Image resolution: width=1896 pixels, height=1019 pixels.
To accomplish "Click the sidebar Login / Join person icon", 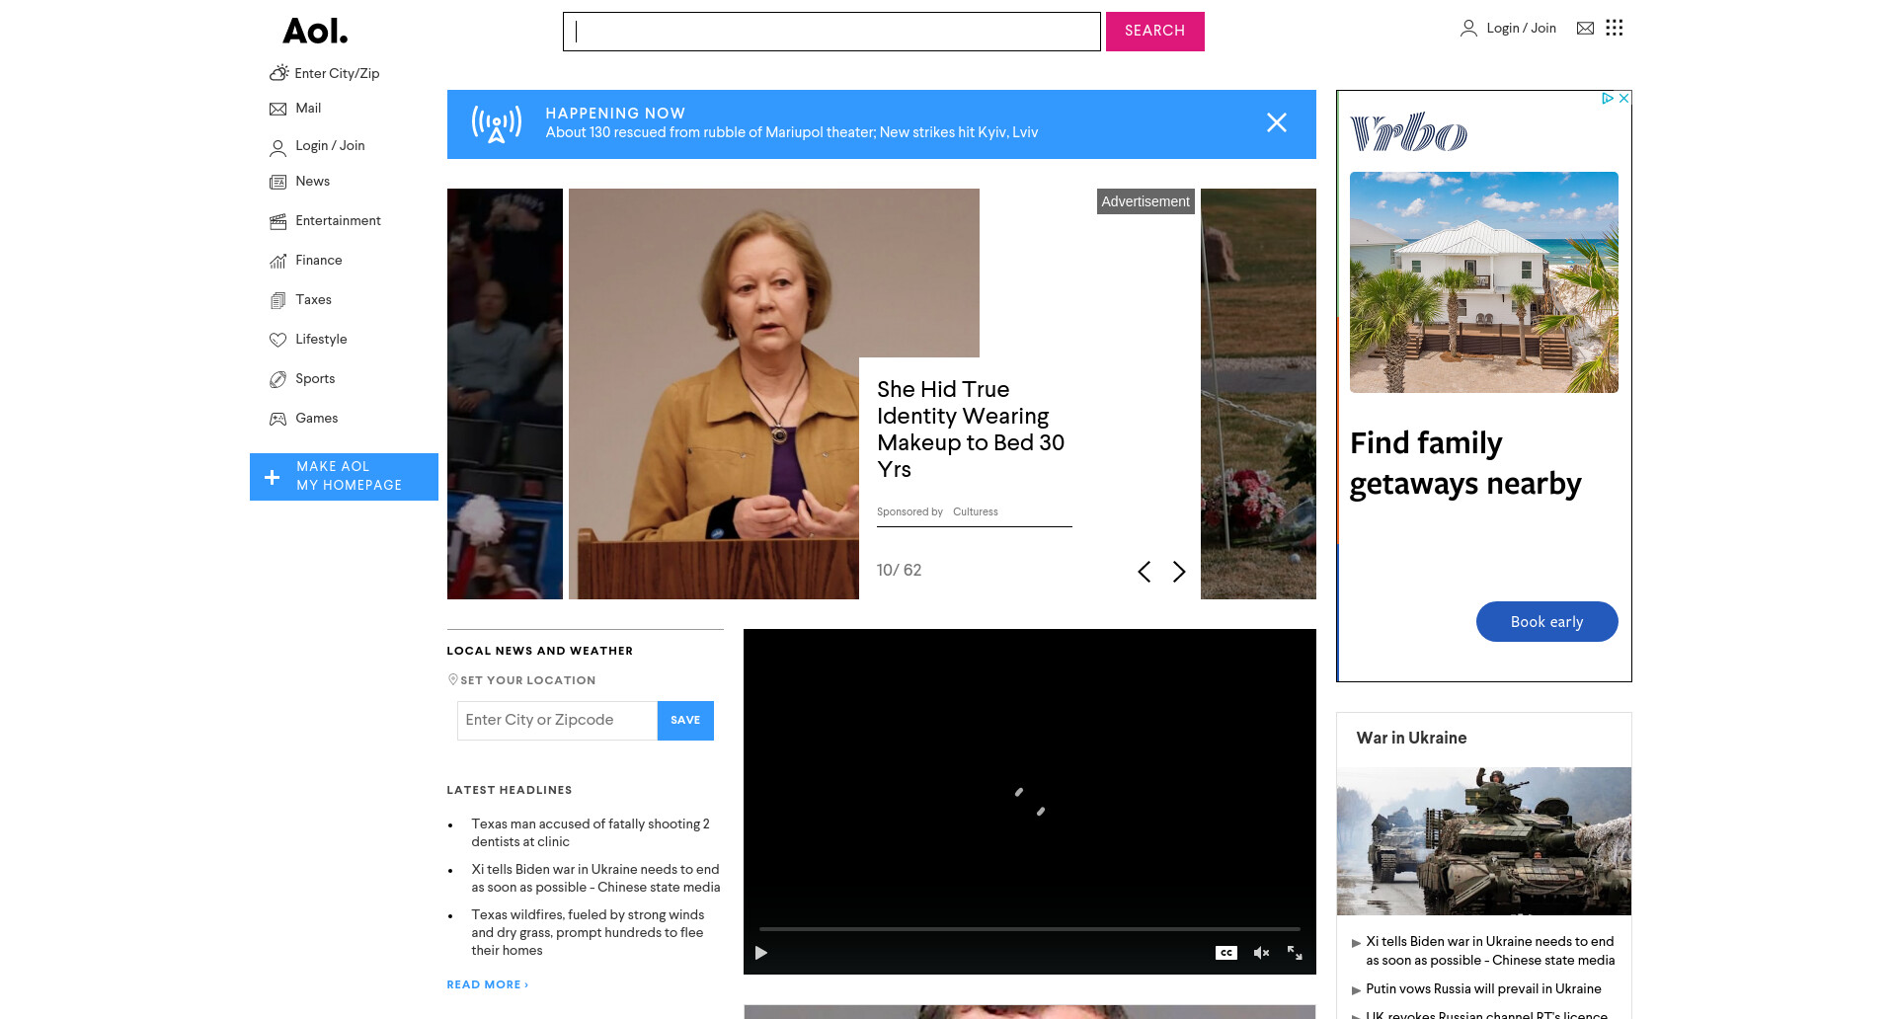I will click(x=278, y=148).
